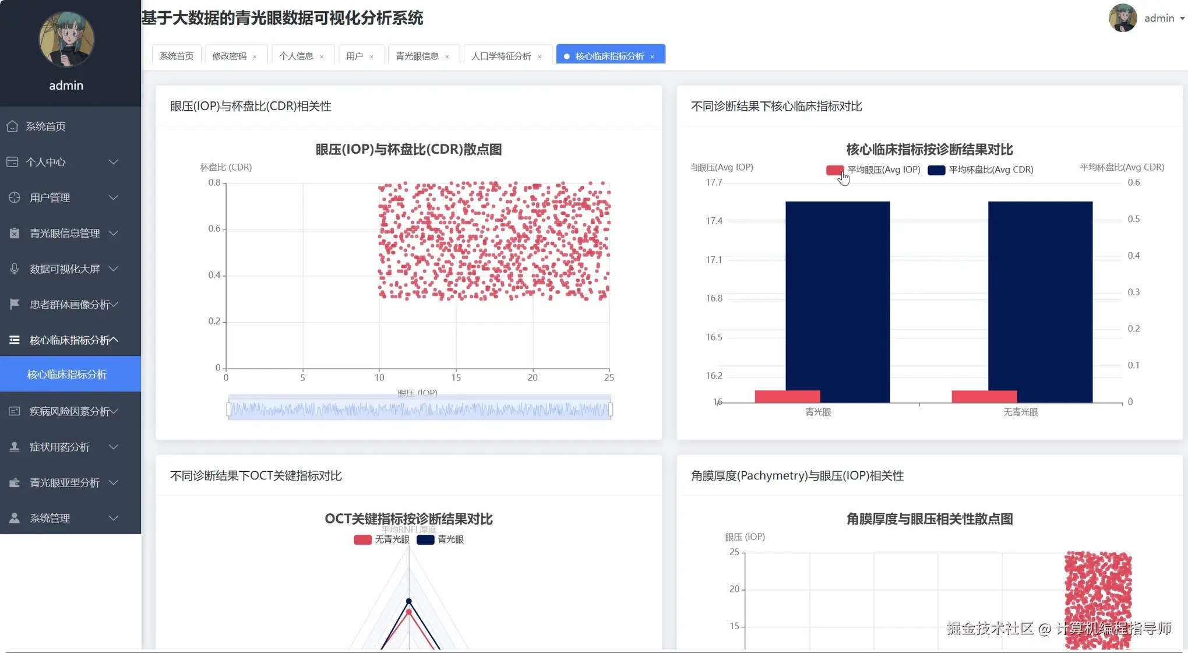Expand the 系统管理 sidebar menu
This screenshot has height=653, width=1188.
point(64,518)
